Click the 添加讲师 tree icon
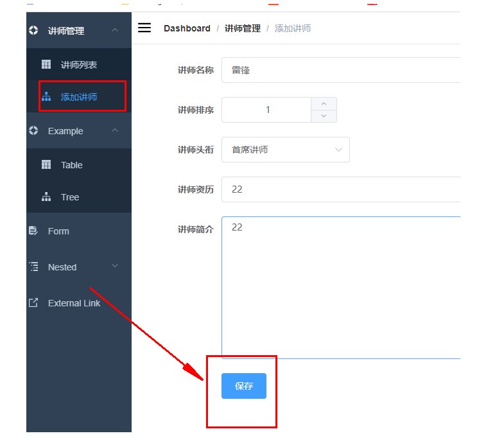 (46, 96)
